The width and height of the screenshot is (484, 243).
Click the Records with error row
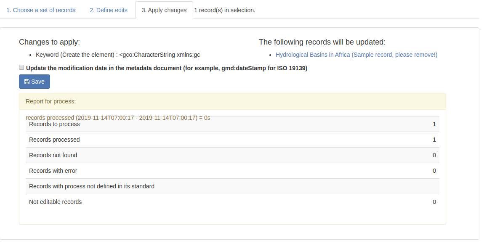coord(232,171)
